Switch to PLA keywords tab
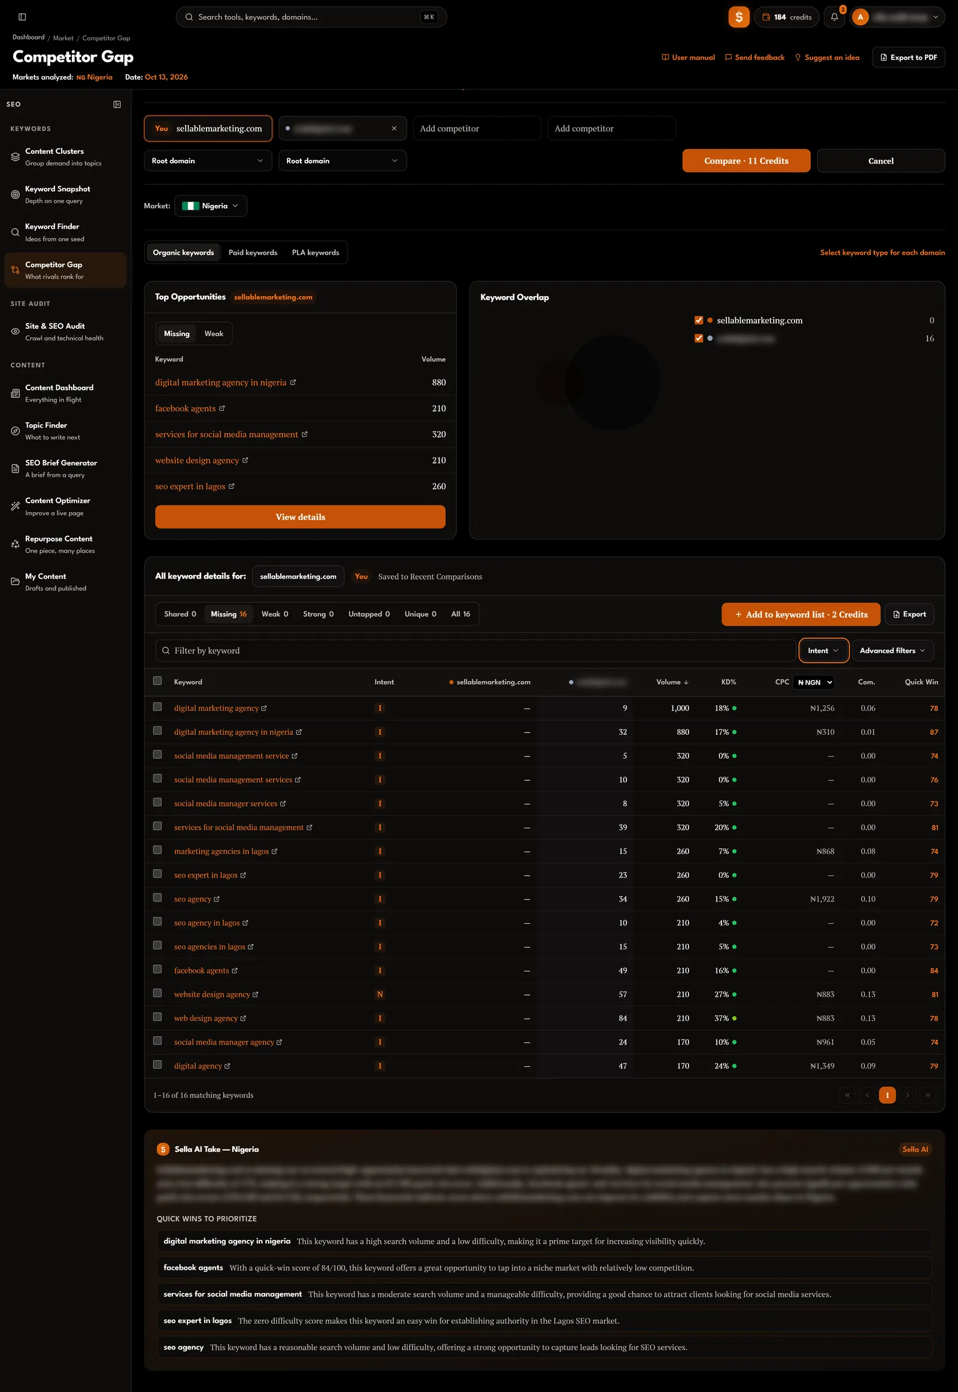The height and width of the screenshot is (1392, 958). pos(315,252)
